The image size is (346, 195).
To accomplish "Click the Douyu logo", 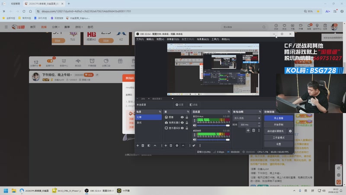I will [18, 27].
